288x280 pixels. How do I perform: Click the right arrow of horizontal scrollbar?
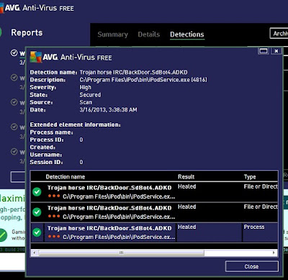(274, 253)
